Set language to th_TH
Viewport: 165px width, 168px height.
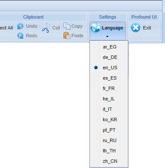pyautogui.click(x=109, y=151)
